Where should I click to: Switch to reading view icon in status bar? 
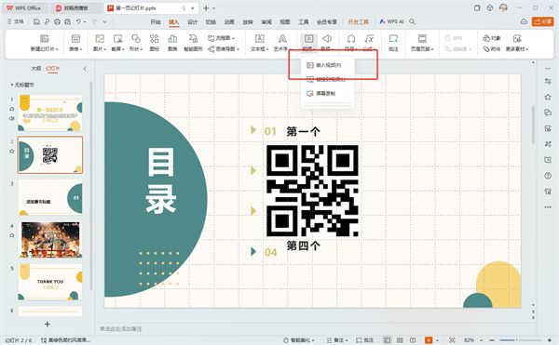[x=413, y=340]
